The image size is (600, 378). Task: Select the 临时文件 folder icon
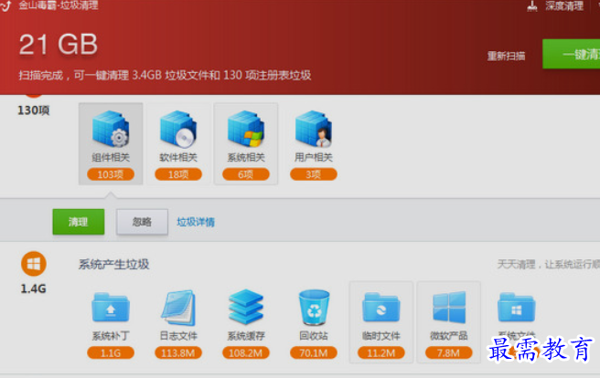click(x=381, y=308)
